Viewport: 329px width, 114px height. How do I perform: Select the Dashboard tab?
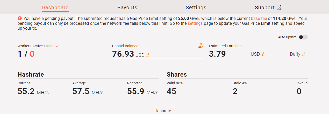[x=55, y=7]
